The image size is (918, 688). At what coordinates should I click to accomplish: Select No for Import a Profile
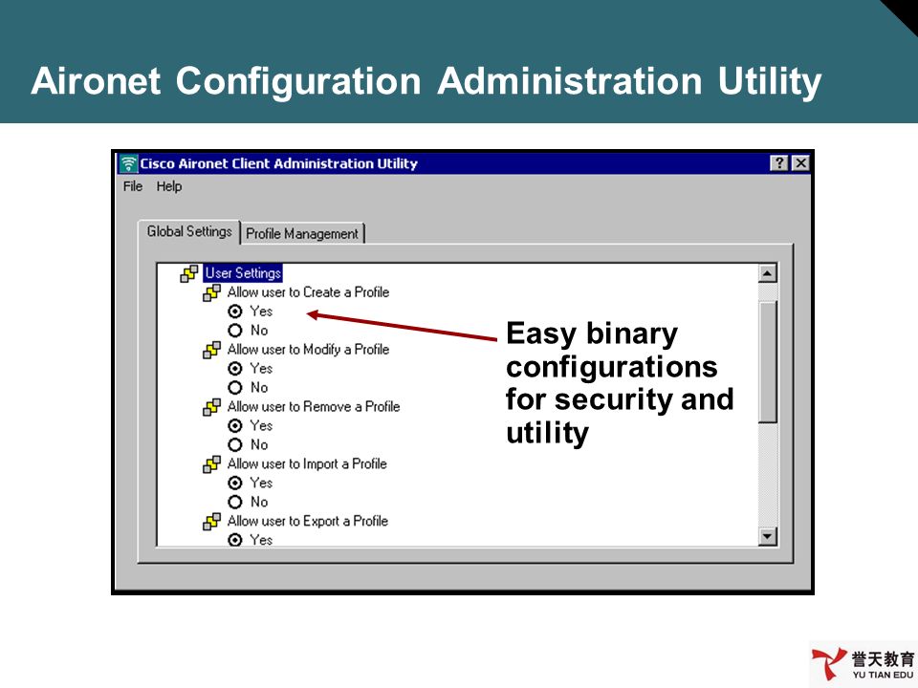(235, 502)
